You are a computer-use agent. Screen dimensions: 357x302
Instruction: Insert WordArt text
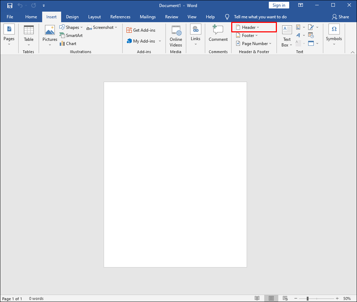(298, 35)
